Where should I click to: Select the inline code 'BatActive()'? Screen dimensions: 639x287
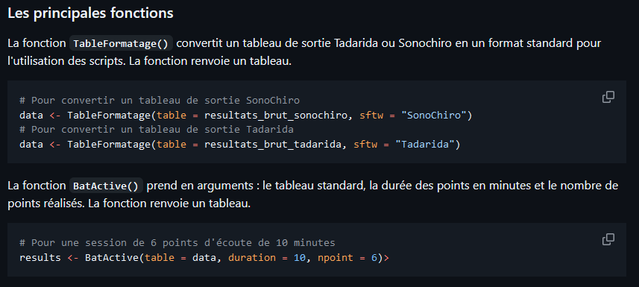[x=106, y=186]
